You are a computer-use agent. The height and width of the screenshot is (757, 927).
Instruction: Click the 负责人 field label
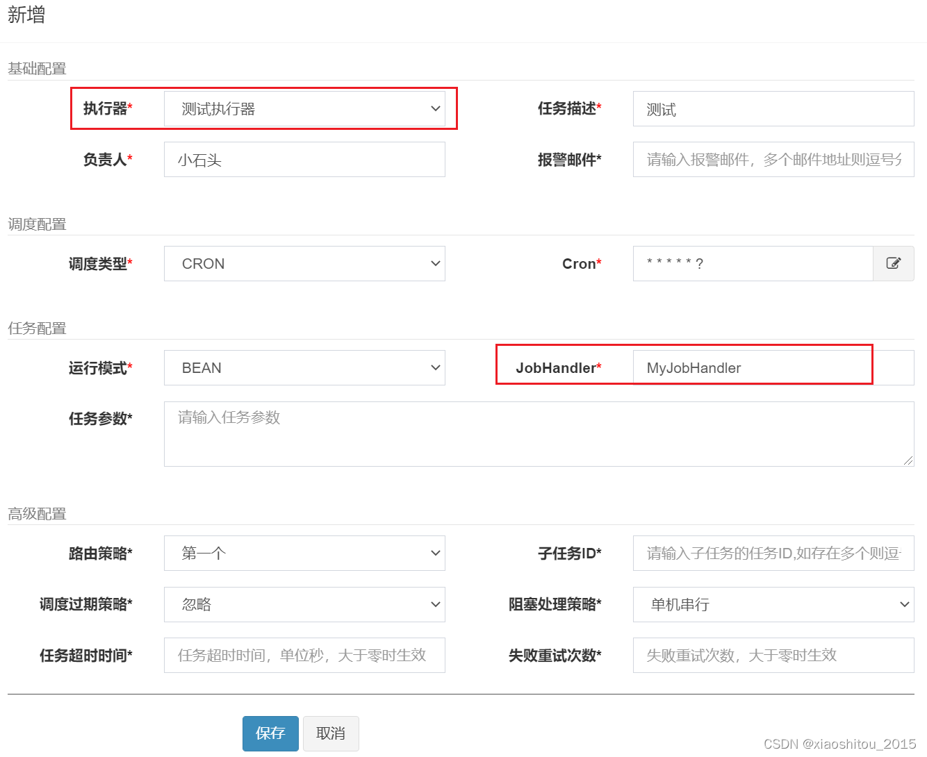tap(108, 160)
